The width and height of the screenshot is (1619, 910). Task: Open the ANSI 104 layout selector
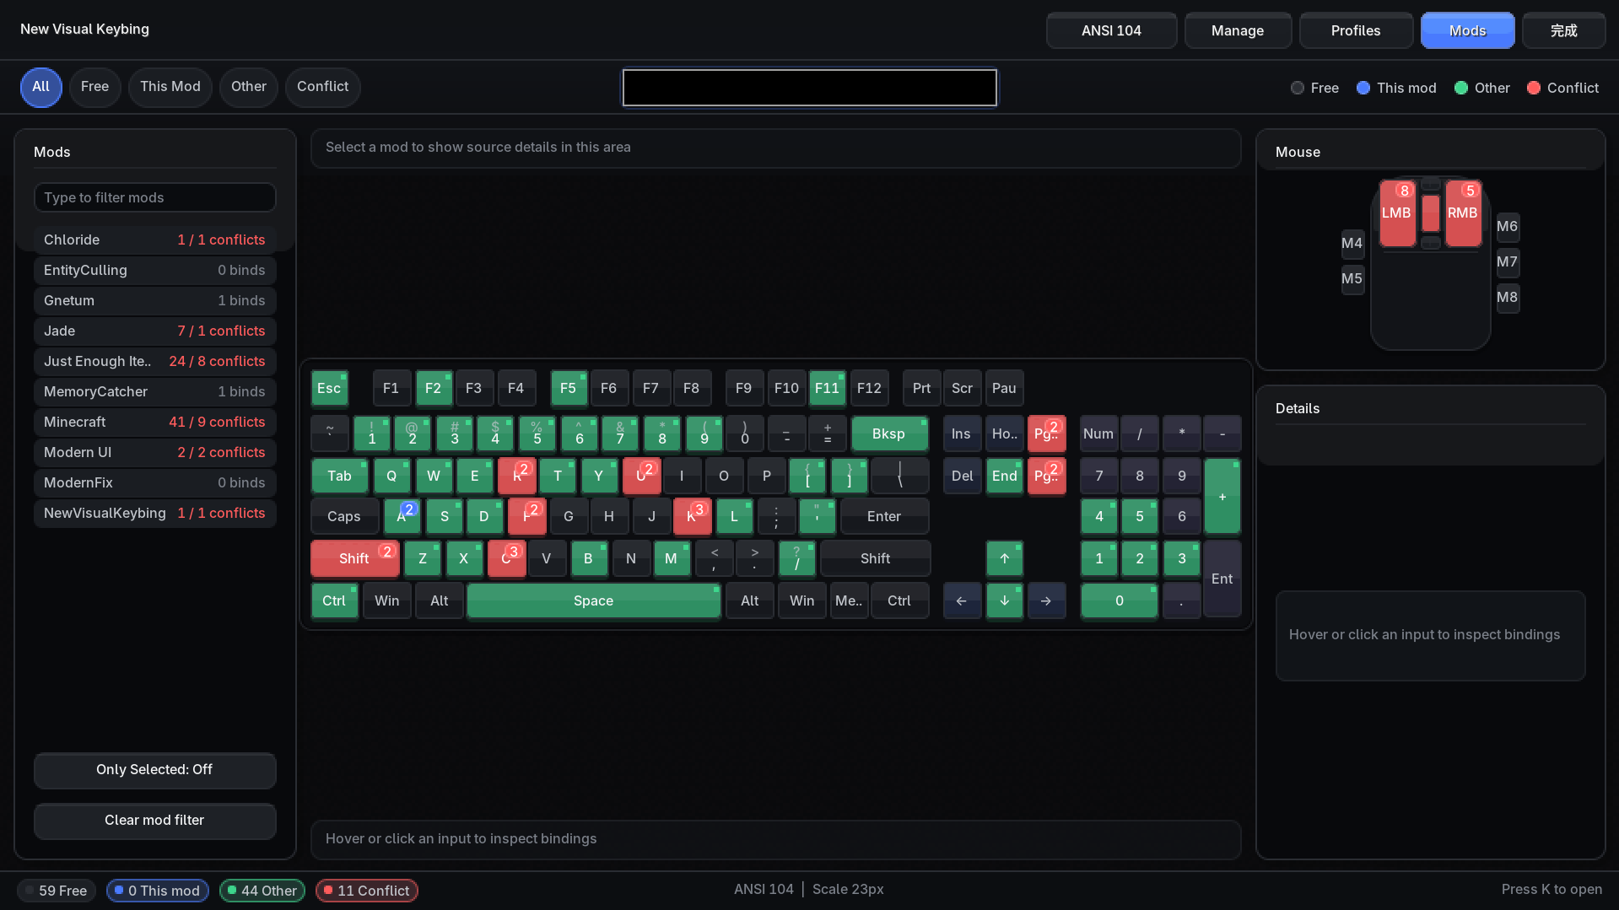[x=1112, y=30]
